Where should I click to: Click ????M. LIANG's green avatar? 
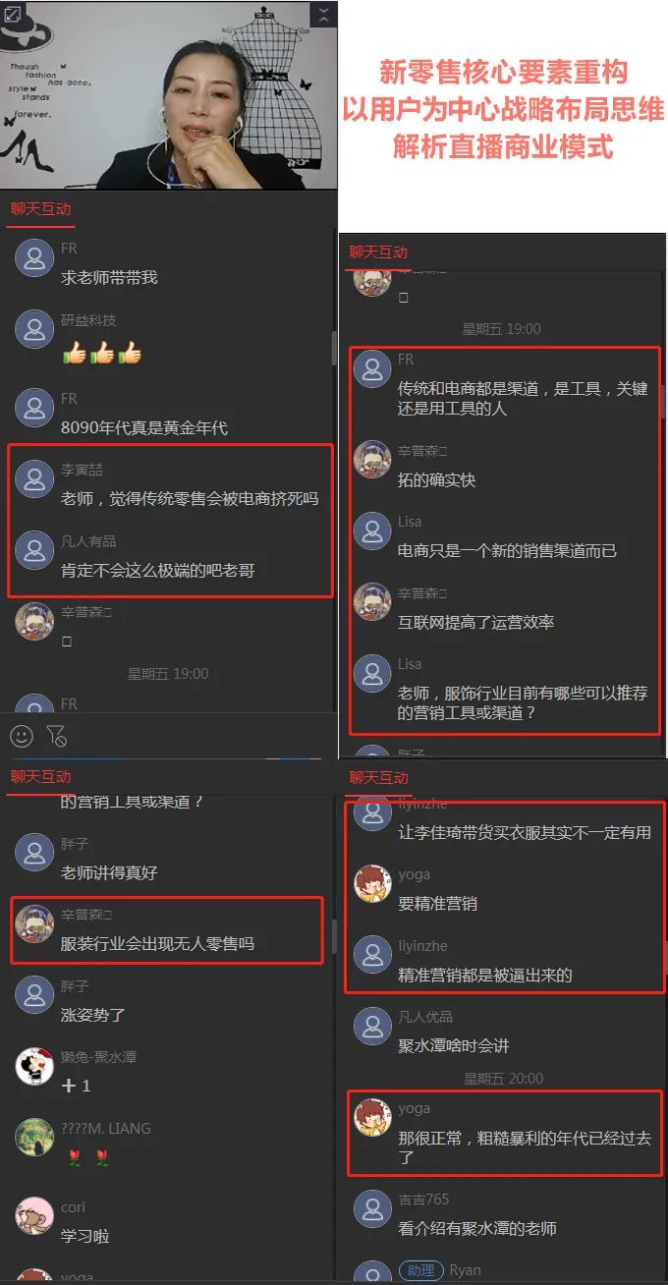[34, 1137]
